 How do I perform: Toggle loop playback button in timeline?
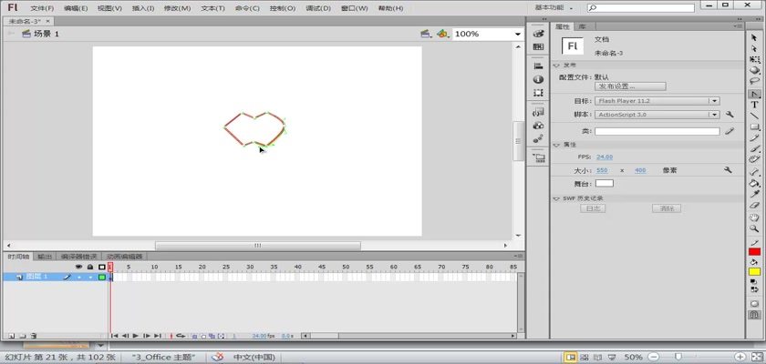click(181, 336)
